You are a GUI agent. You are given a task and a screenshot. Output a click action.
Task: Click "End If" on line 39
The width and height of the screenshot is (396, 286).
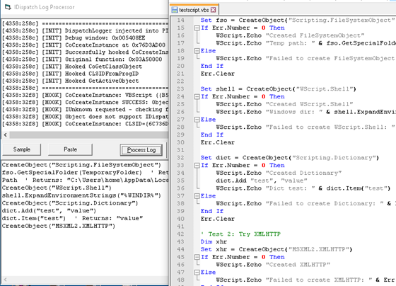[212, 211]
